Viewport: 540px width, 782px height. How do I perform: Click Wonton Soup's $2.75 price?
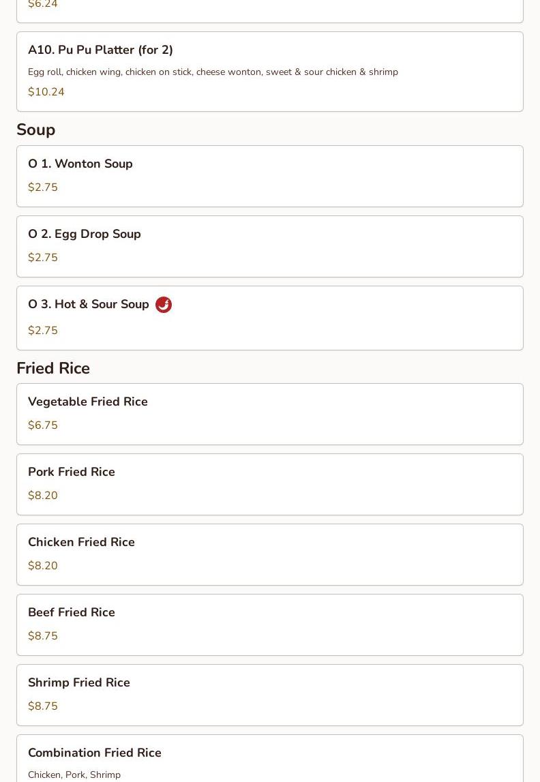pyautogui.click(x=43, y=187)
